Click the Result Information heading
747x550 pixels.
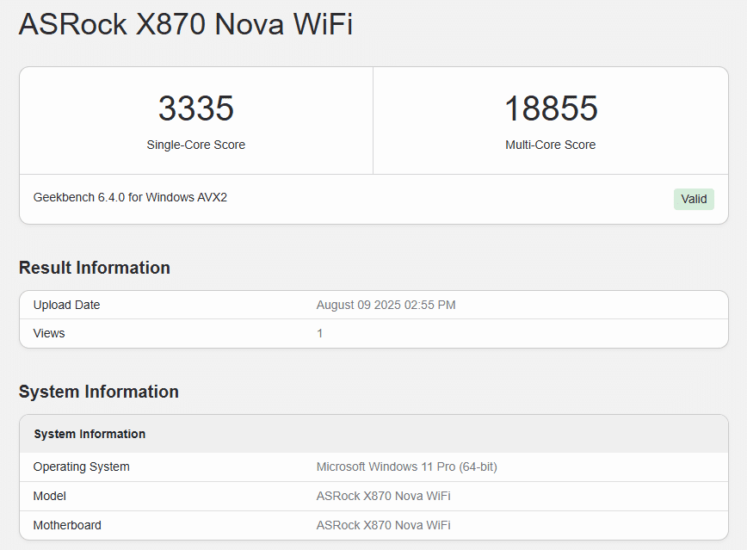[x=95, y=268]
